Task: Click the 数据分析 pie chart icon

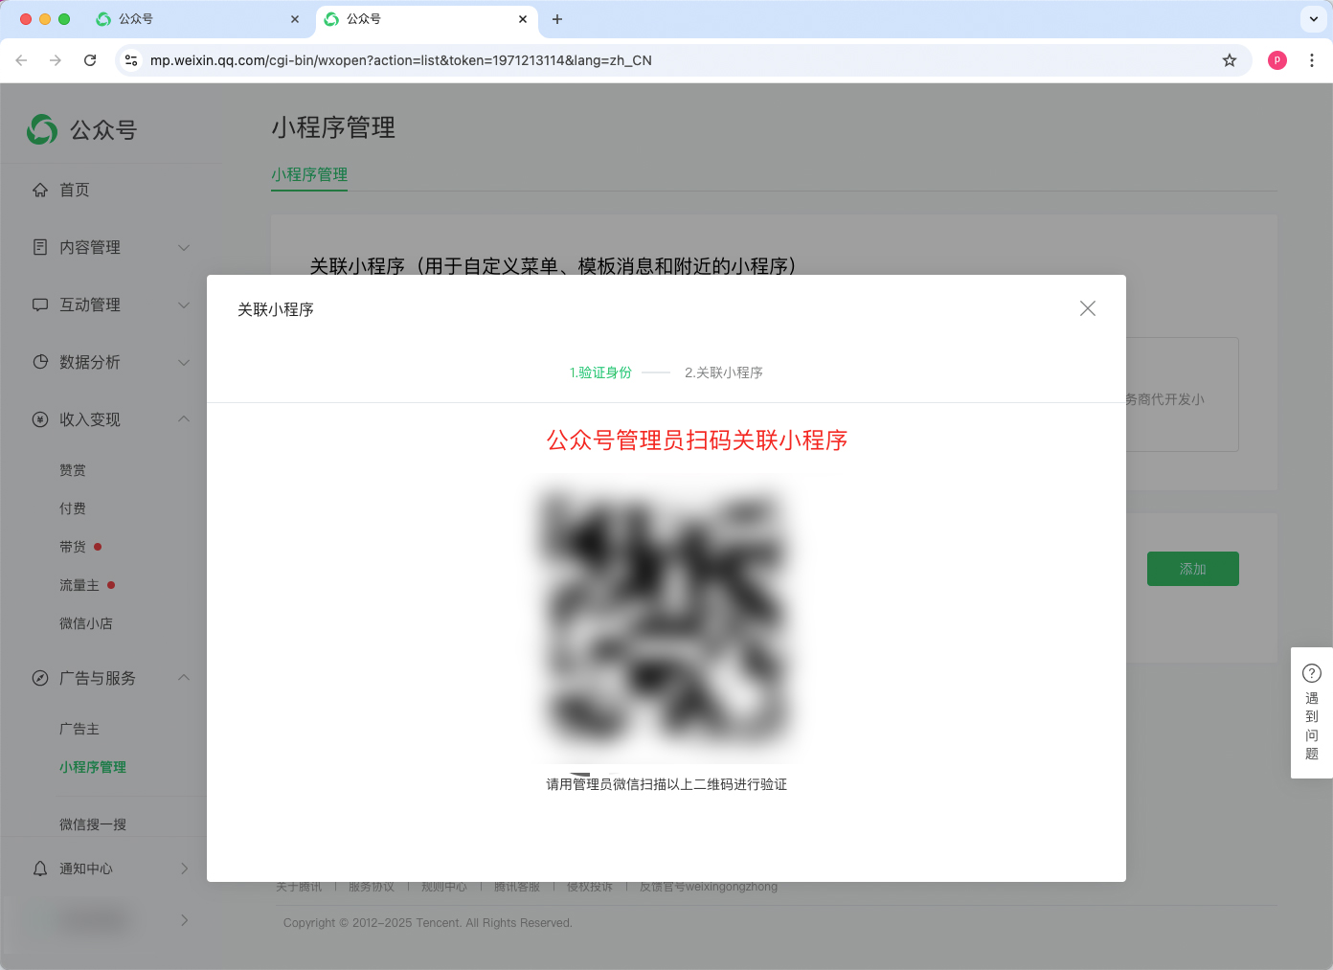Action: (x=40, y=362)
